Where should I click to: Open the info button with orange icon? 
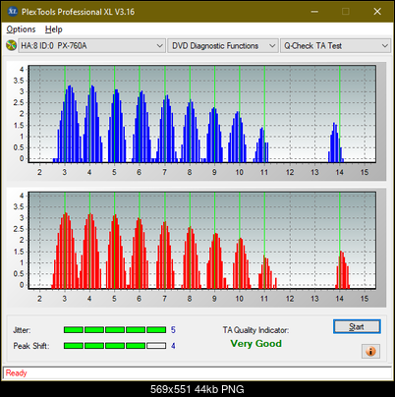370,352
